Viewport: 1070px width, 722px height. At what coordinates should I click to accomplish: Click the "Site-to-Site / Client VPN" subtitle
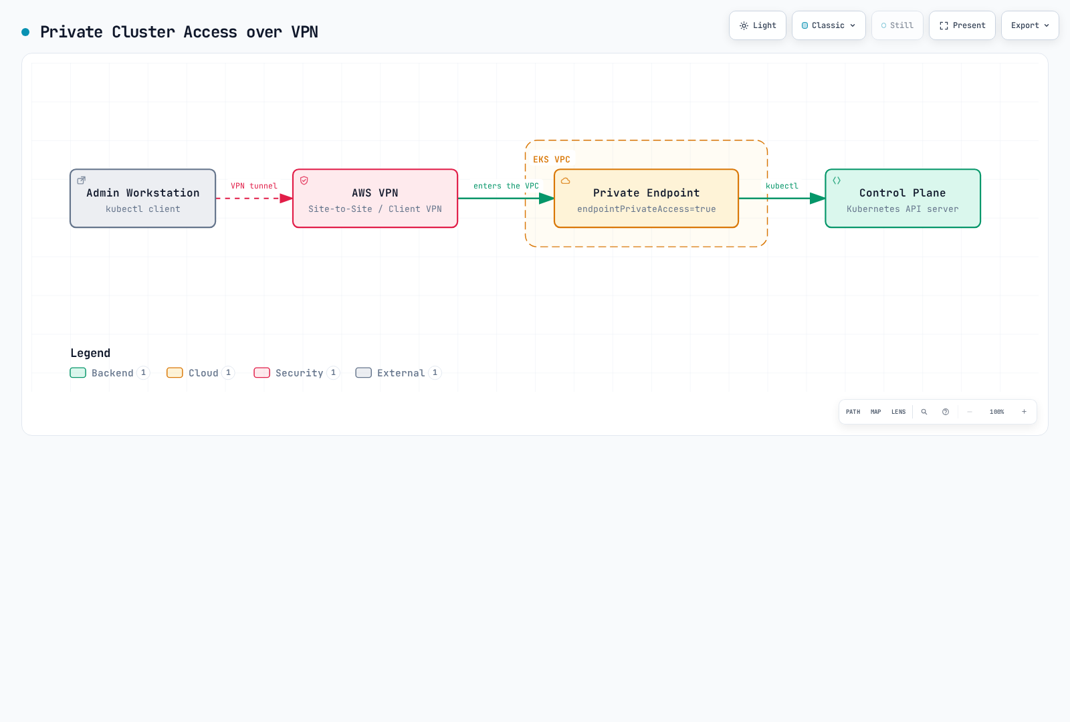click(375, 209)
